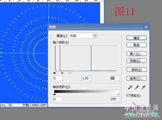Click the 选项(T)... button
The width and height of the screenshot is (162, 120).
[136, 79]
